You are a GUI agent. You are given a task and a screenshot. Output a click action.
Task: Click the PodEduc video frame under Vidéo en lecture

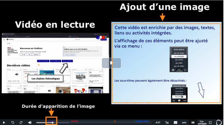tap(55, 63)
